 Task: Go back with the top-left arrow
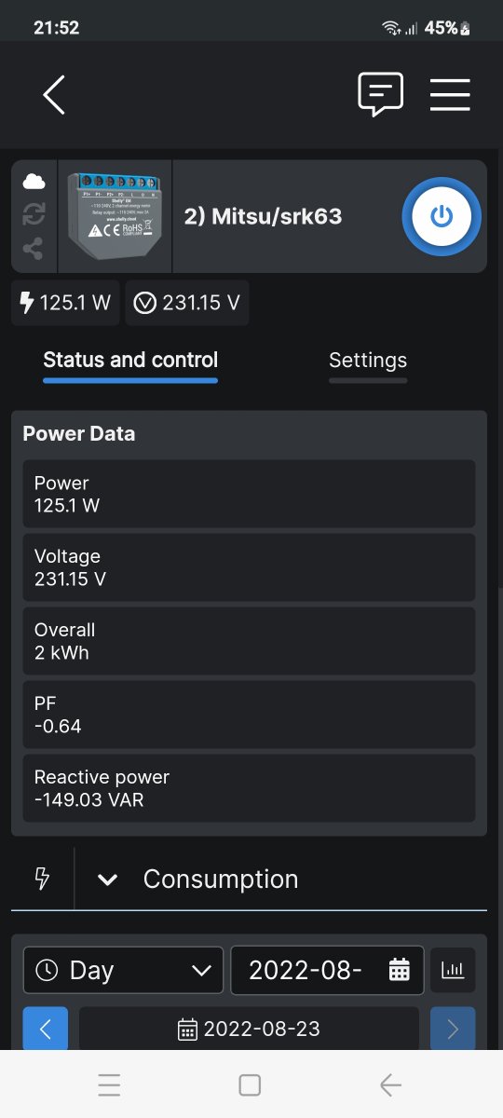[54, 95]
